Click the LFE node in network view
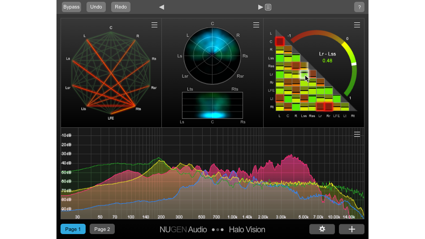 tap(111, 118)
